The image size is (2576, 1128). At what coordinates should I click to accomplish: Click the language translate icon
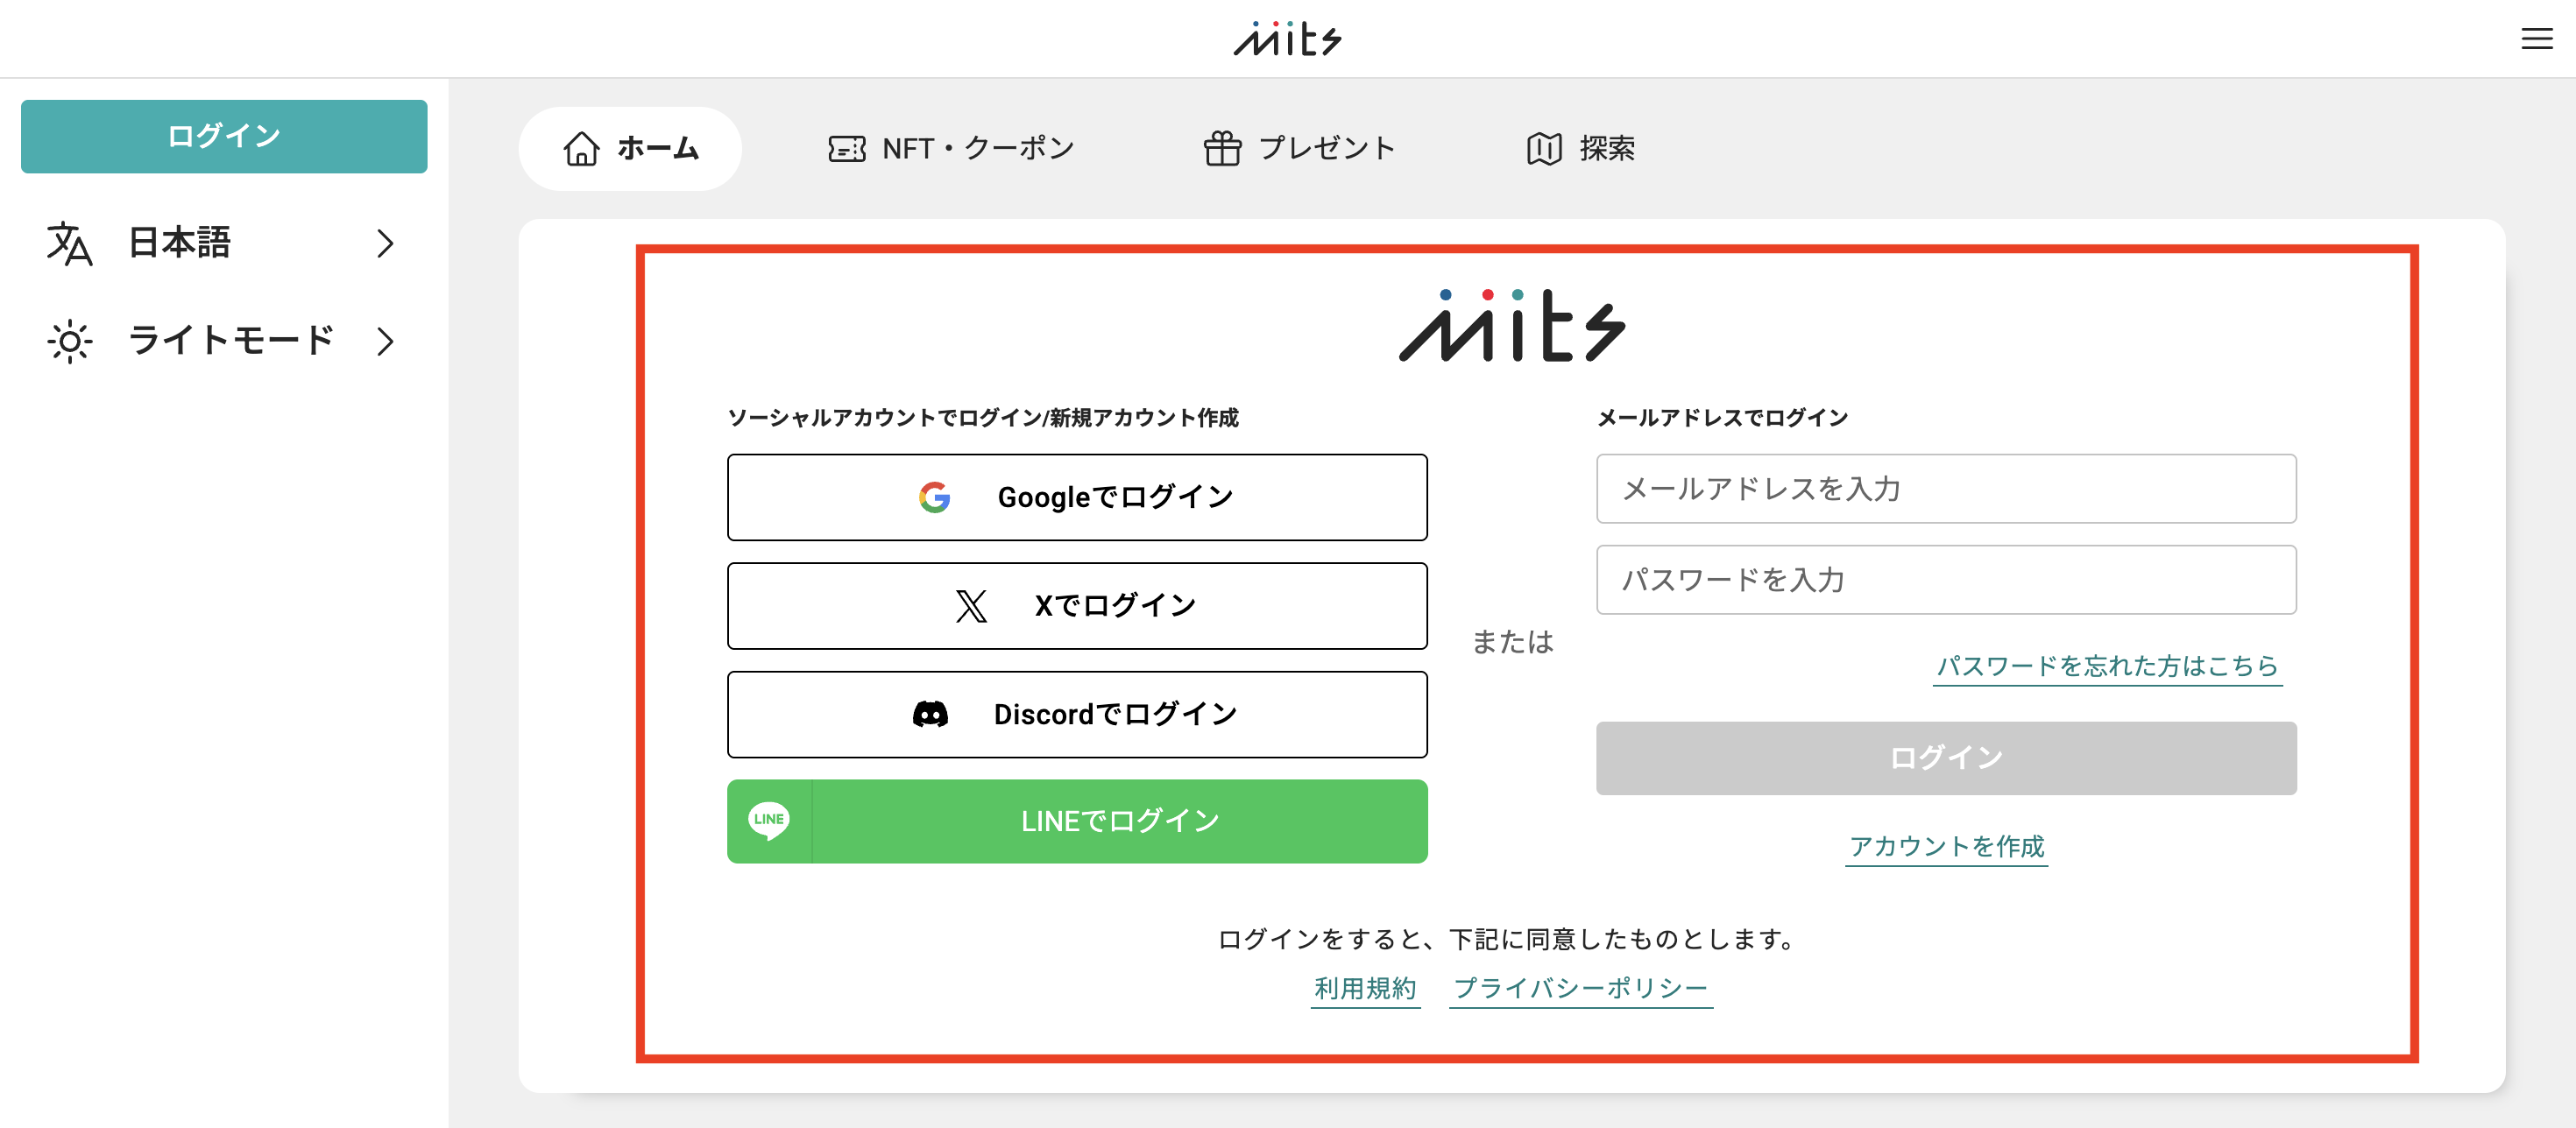point(69,243)
